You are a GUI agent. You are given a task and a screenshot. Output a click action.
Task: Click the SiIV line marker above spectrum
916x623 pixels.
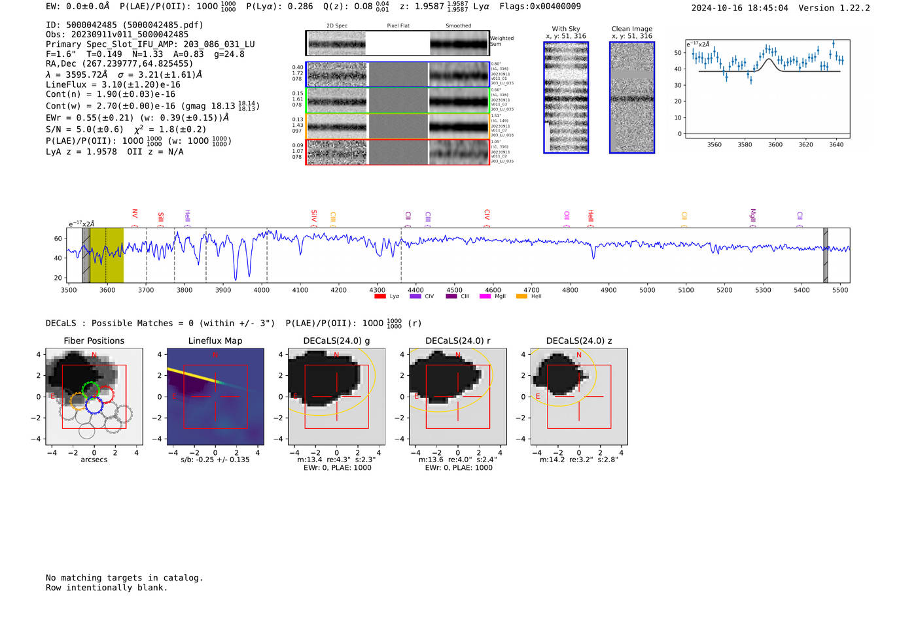(314, 216)
